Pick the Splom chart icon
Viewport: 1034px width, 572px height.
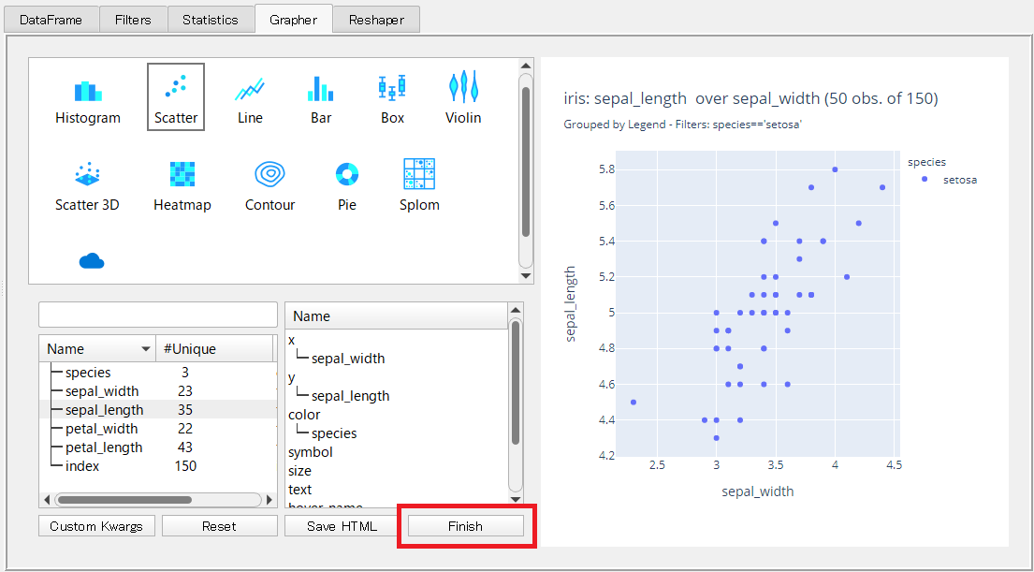click(419, 174)
